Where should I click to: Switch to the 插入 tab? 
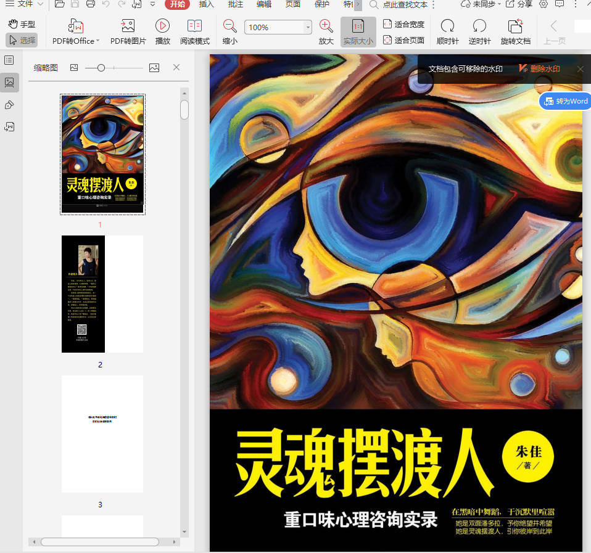click(206, 4)
